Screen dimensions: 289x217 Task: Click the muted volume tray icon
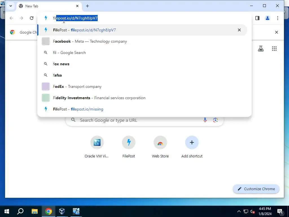pos(253,211)
